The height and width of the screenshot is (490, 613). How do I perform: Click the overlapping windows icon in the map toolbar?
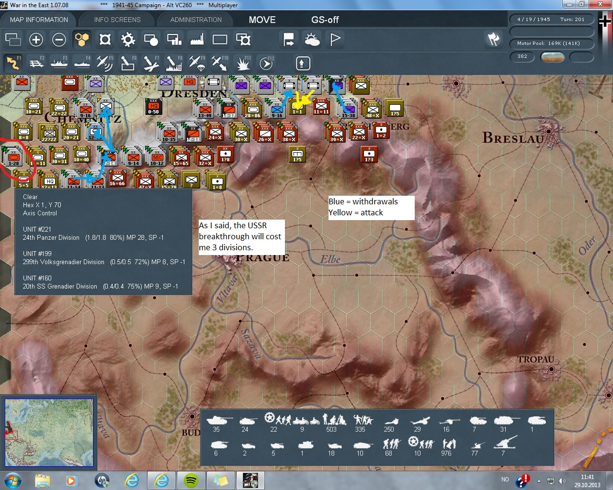[x=13, y=39]
